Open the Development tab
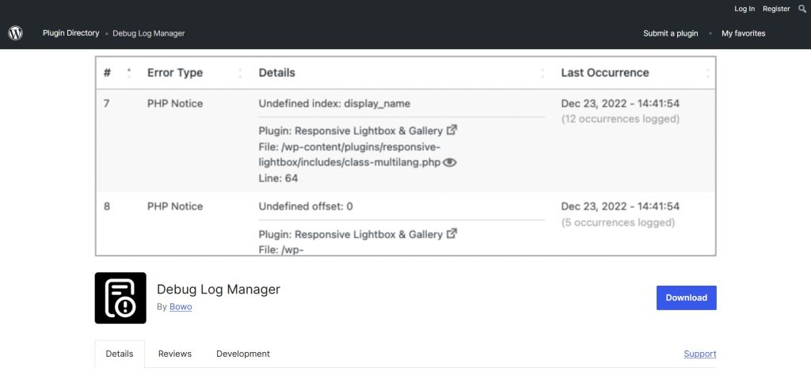The height and width of the screenshot is (379, 811). pos(243,354)
